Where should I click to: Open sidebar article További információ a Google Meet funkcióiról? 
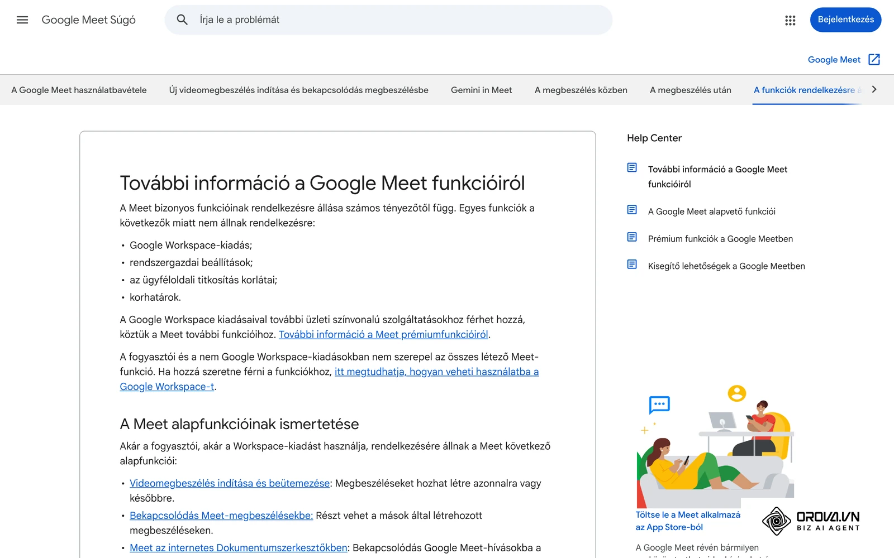click(x=717, y=176)
